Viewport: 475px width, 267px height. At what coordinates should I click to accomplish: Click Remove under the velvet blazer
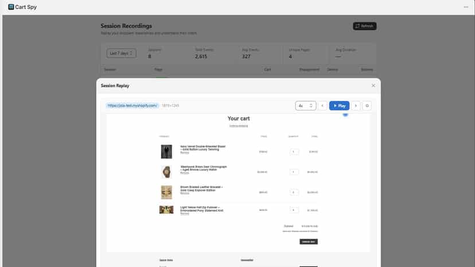point(185,152)
